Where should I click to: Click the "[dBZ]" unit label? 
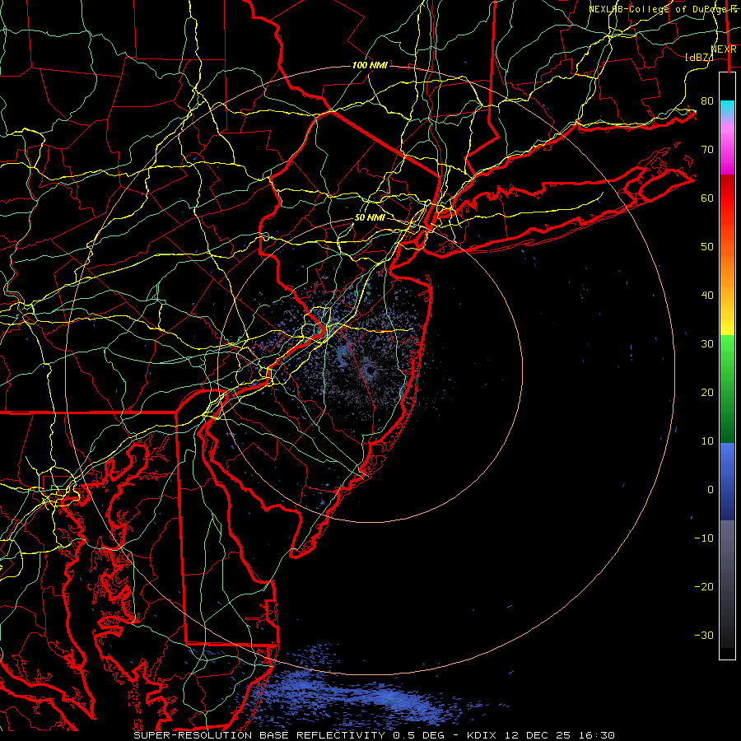tap(699, 57)
